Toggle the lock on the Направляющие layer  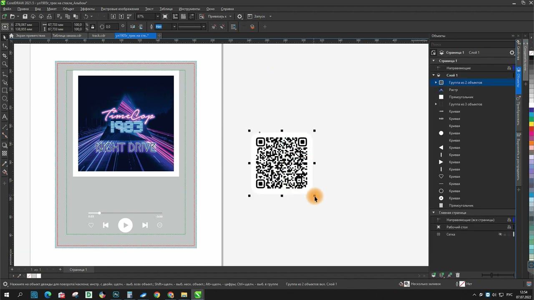point(509,68)
